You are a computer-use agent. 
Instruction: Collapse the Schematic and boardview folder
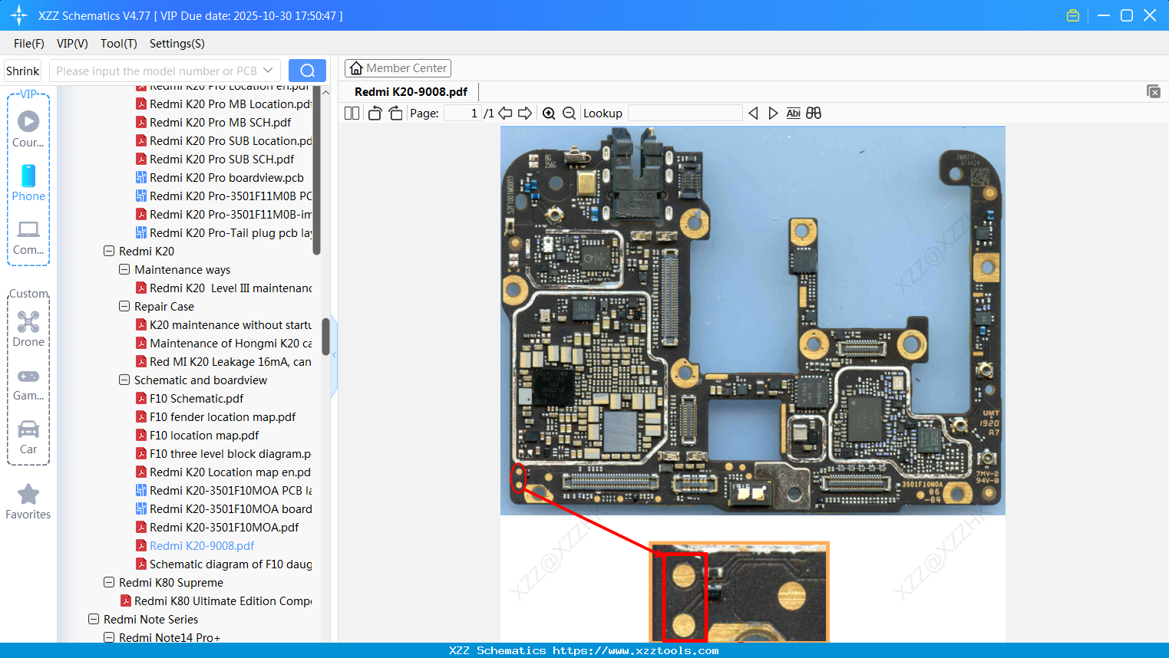pyautogui.click(x=124, y=380)
